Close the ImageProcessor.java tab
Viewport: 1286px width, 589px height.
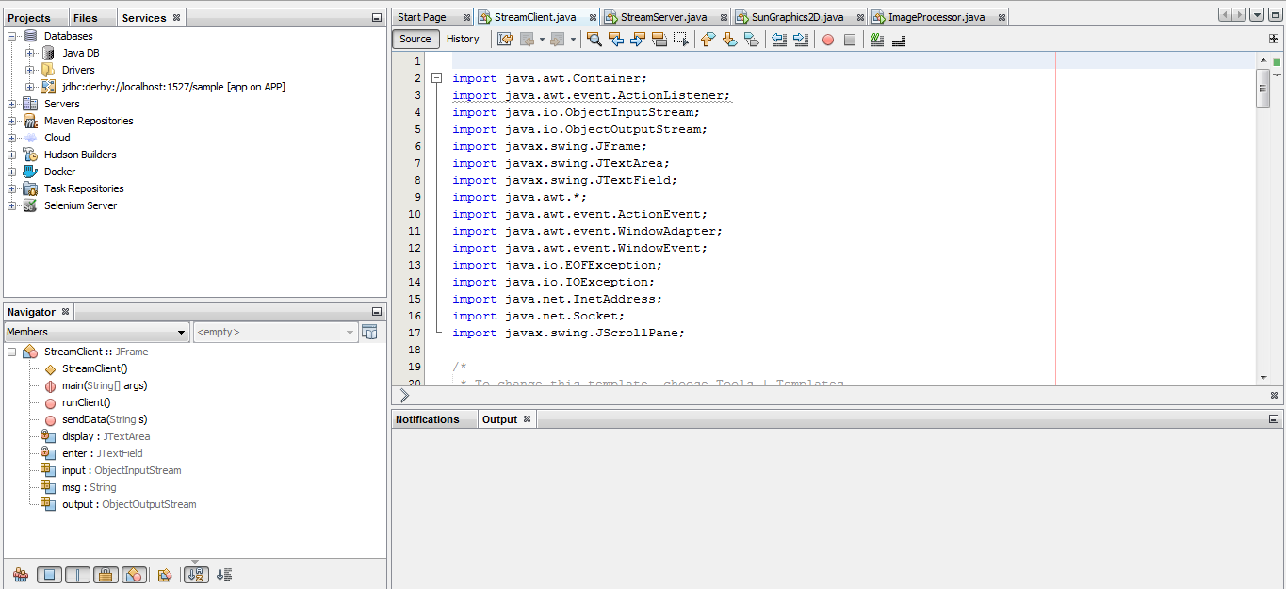(1001, 17)
